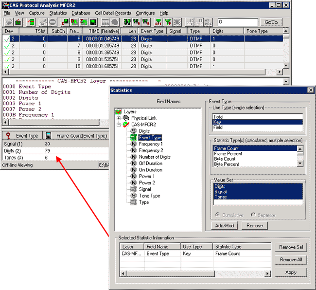Expand the Physical Link tree node
The height and width of the screenshot is (290, 316).
(x=119, y=118)
